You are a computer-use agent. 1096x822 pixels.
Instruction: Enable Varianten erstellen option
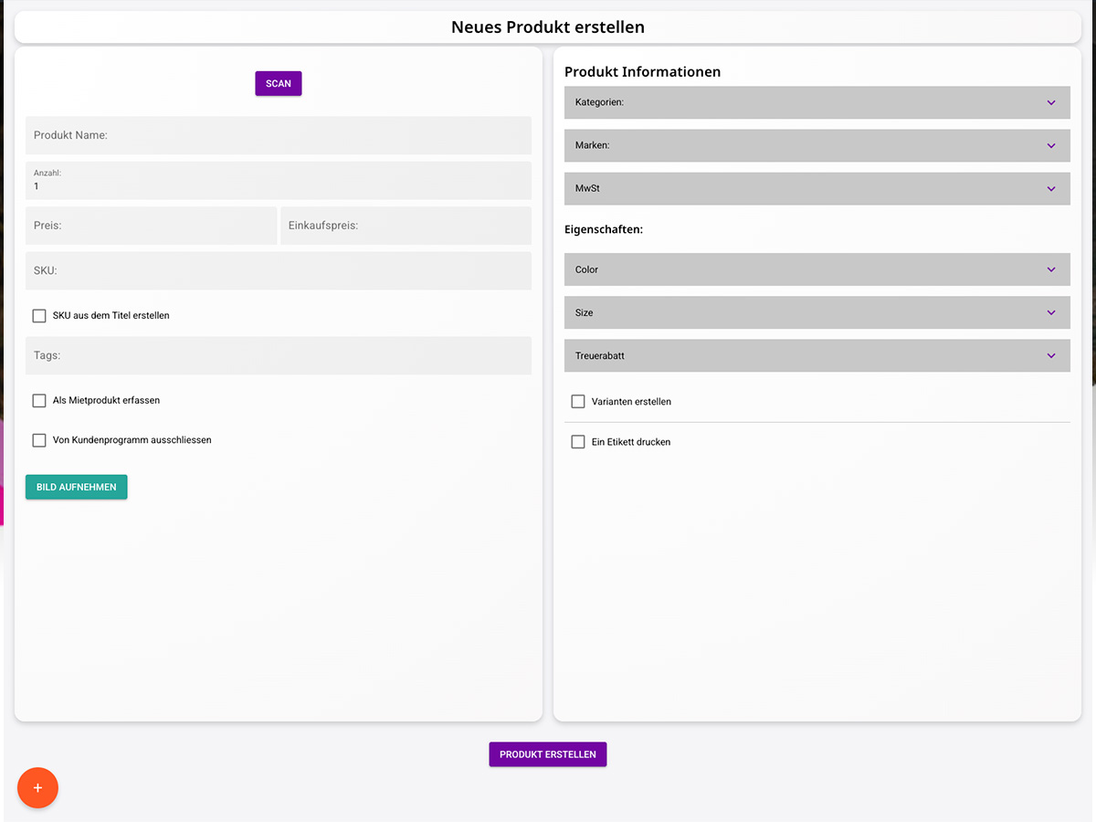click(578, 402)
